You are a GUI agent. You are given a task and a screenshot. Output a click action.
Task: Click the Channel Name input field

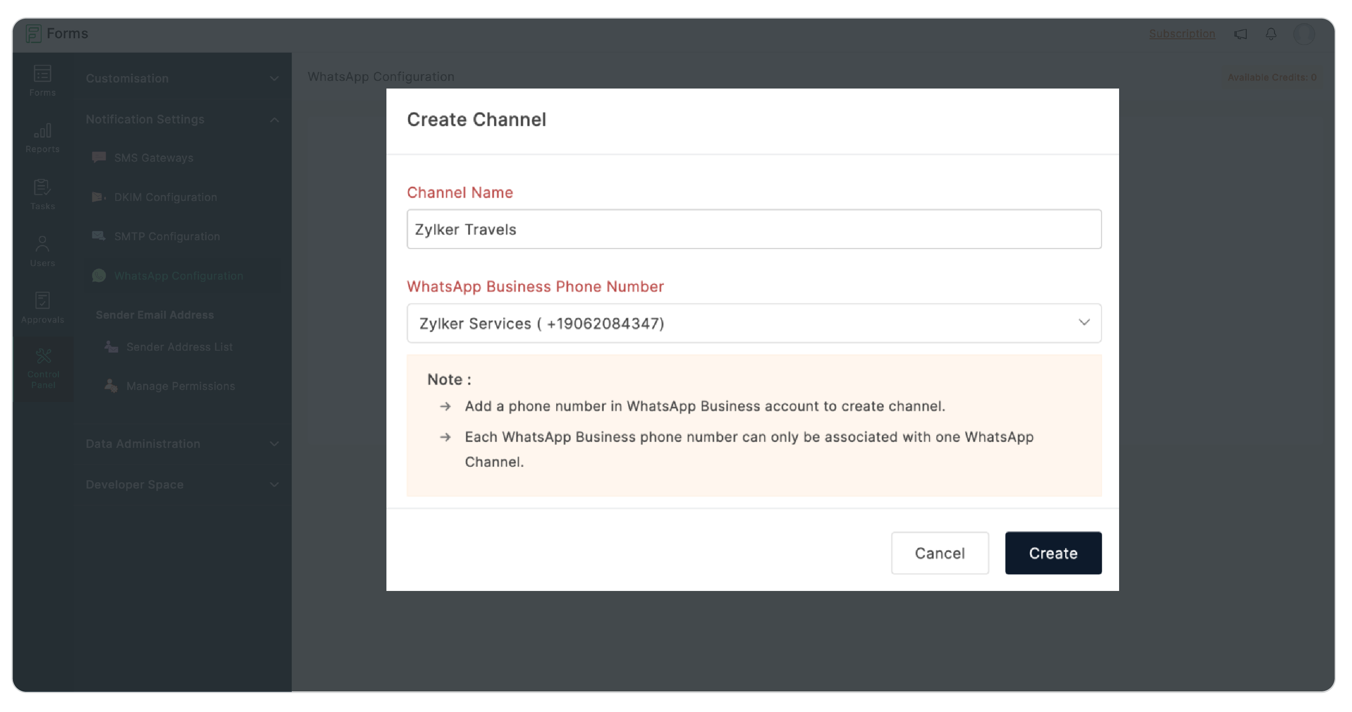(754, 230)
